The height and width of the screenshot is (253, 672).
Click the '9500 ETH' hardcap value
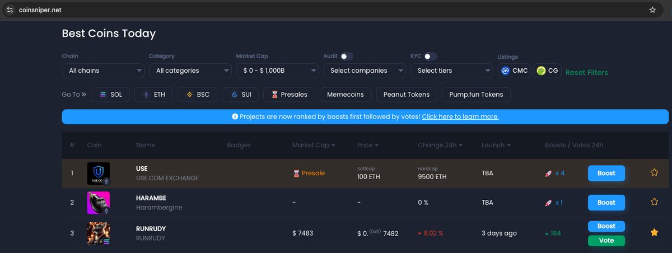(x=432, y=177)
